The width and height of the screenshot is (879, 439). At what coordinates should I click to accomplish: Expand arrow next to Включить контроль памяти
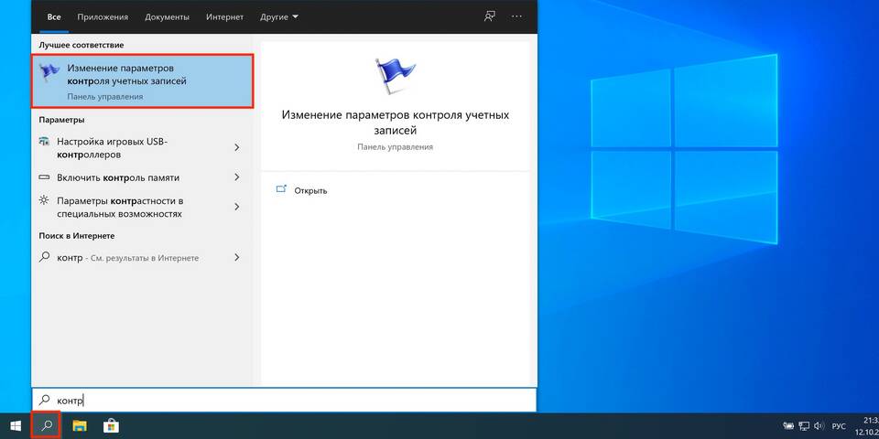coord(237,177)
